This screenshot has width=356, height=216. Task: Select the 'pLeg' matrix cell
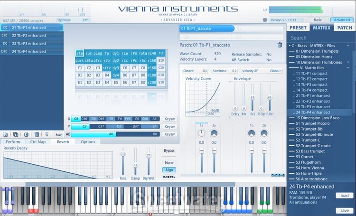[x=98, y=53]
